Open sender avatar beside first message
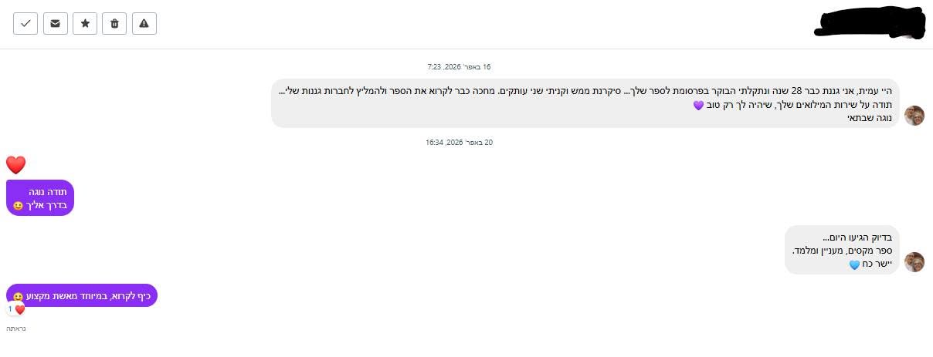 point(914,116)
